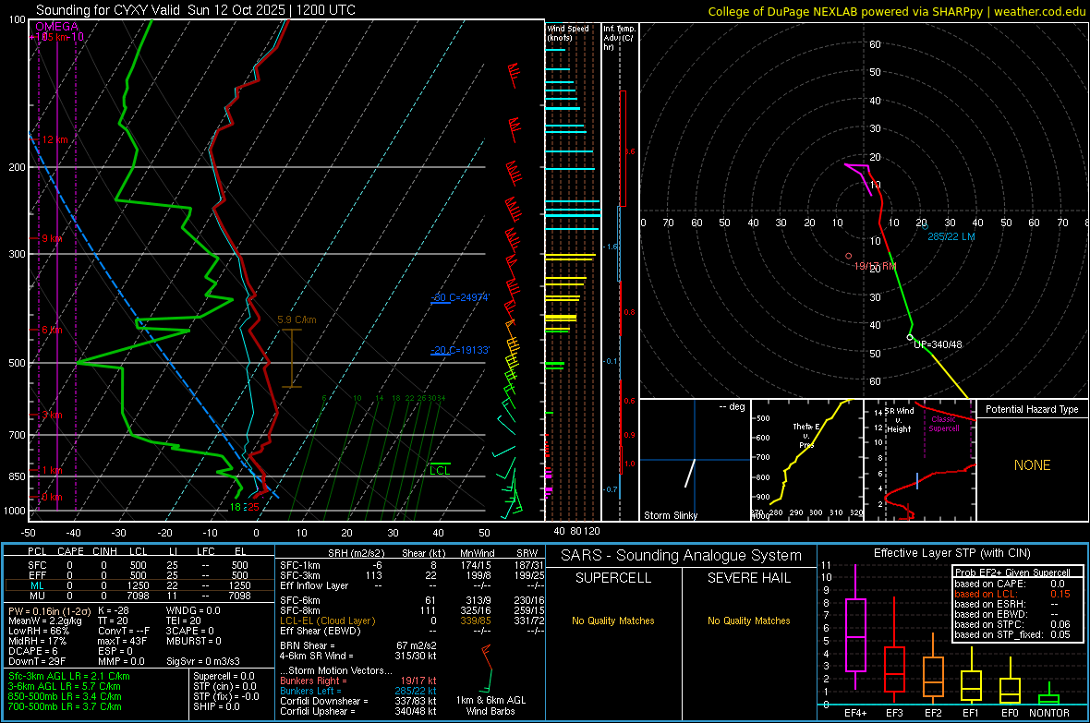
Task: Click the 'Wind Speed (knots)' panel header
Action: click(x=567, y=32)
